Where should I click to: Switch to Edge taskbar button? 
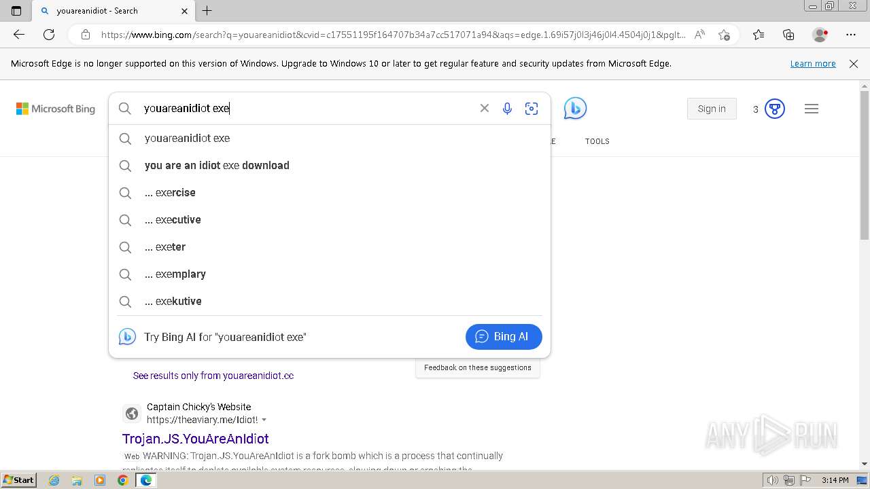pyautogui.click(x=146, y=480)
